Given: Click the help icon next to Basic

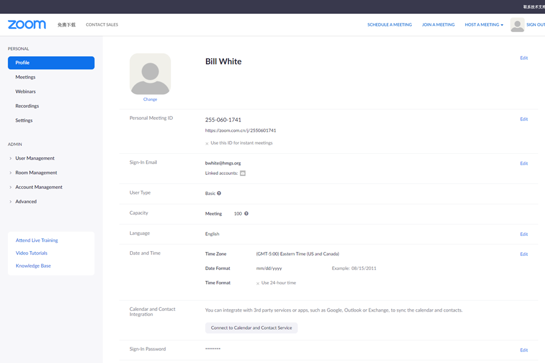Looking at the screenshot, I should coord(219,194).
